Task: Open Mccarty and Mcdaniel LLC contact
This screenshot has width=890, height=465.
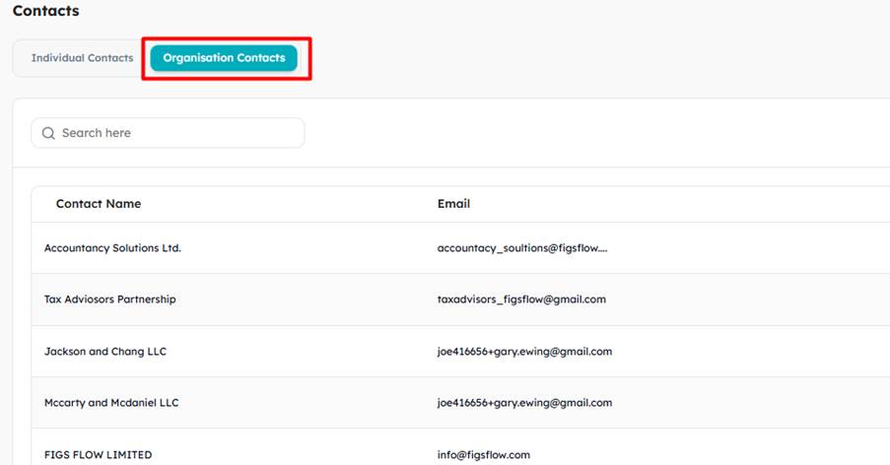Action: point(111,403)
